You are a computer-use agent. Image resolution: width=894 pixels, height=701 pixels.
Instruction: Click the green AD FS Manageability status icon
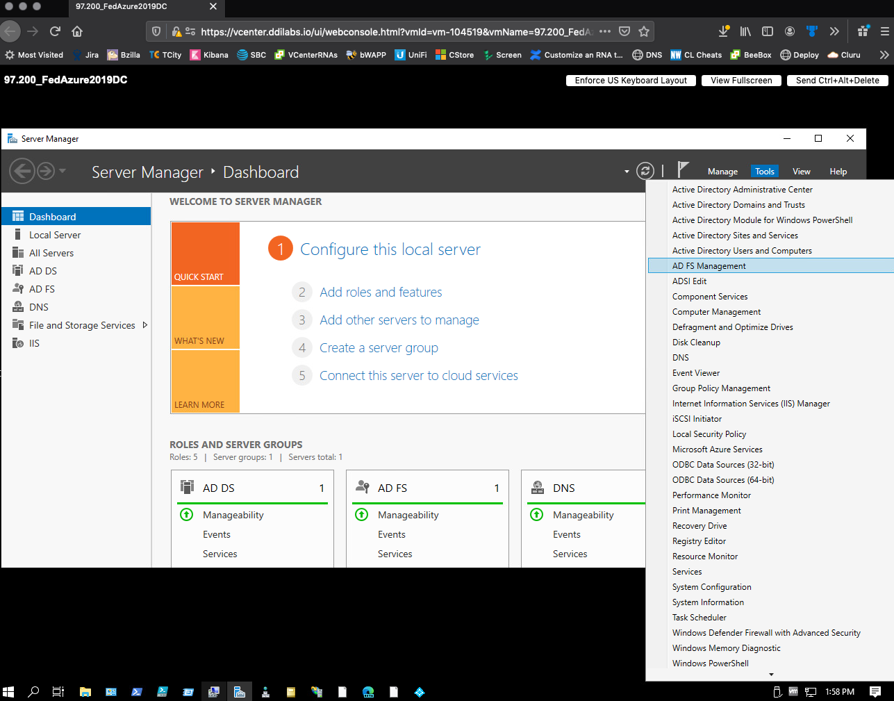coord(361,515)
